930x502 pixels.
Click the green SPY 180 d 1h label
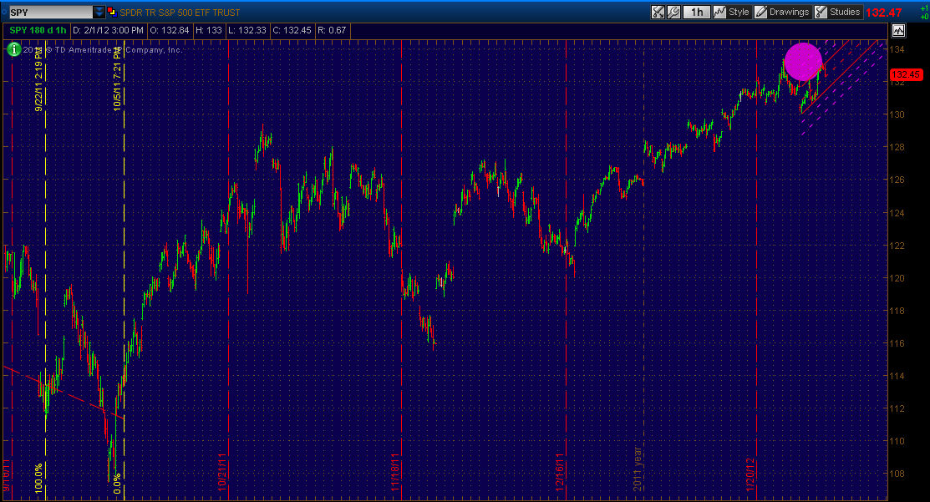pyautogui.click(x=38, y=30)
